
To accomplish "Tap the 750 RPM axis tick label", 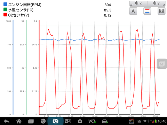I will tap(9, 44).
